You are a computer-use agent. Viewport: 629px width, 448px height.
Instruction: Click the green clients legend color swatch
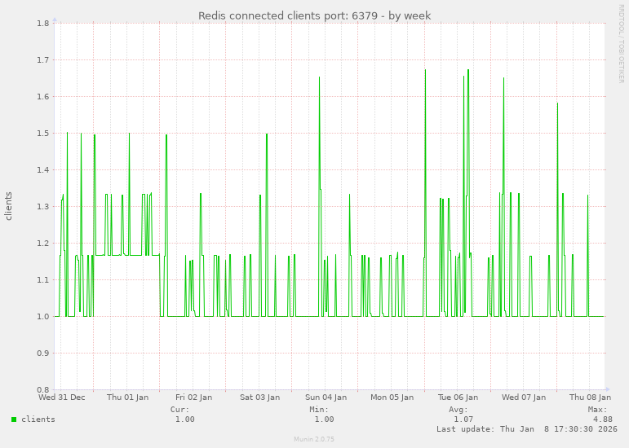pyautogui.click(x=14, y=419)
